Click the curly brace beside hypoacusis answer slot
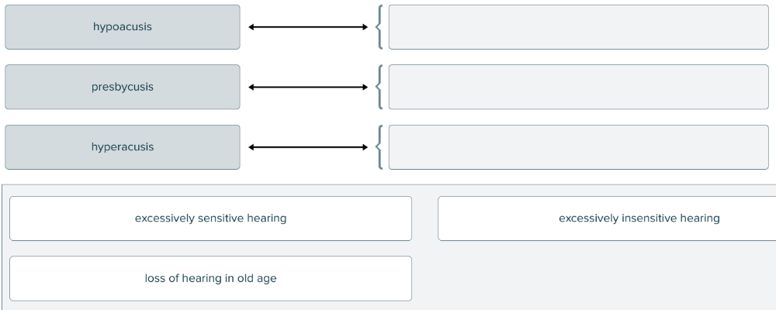The height and width of the screenshot is (310, 776). (x=379, y=27)
